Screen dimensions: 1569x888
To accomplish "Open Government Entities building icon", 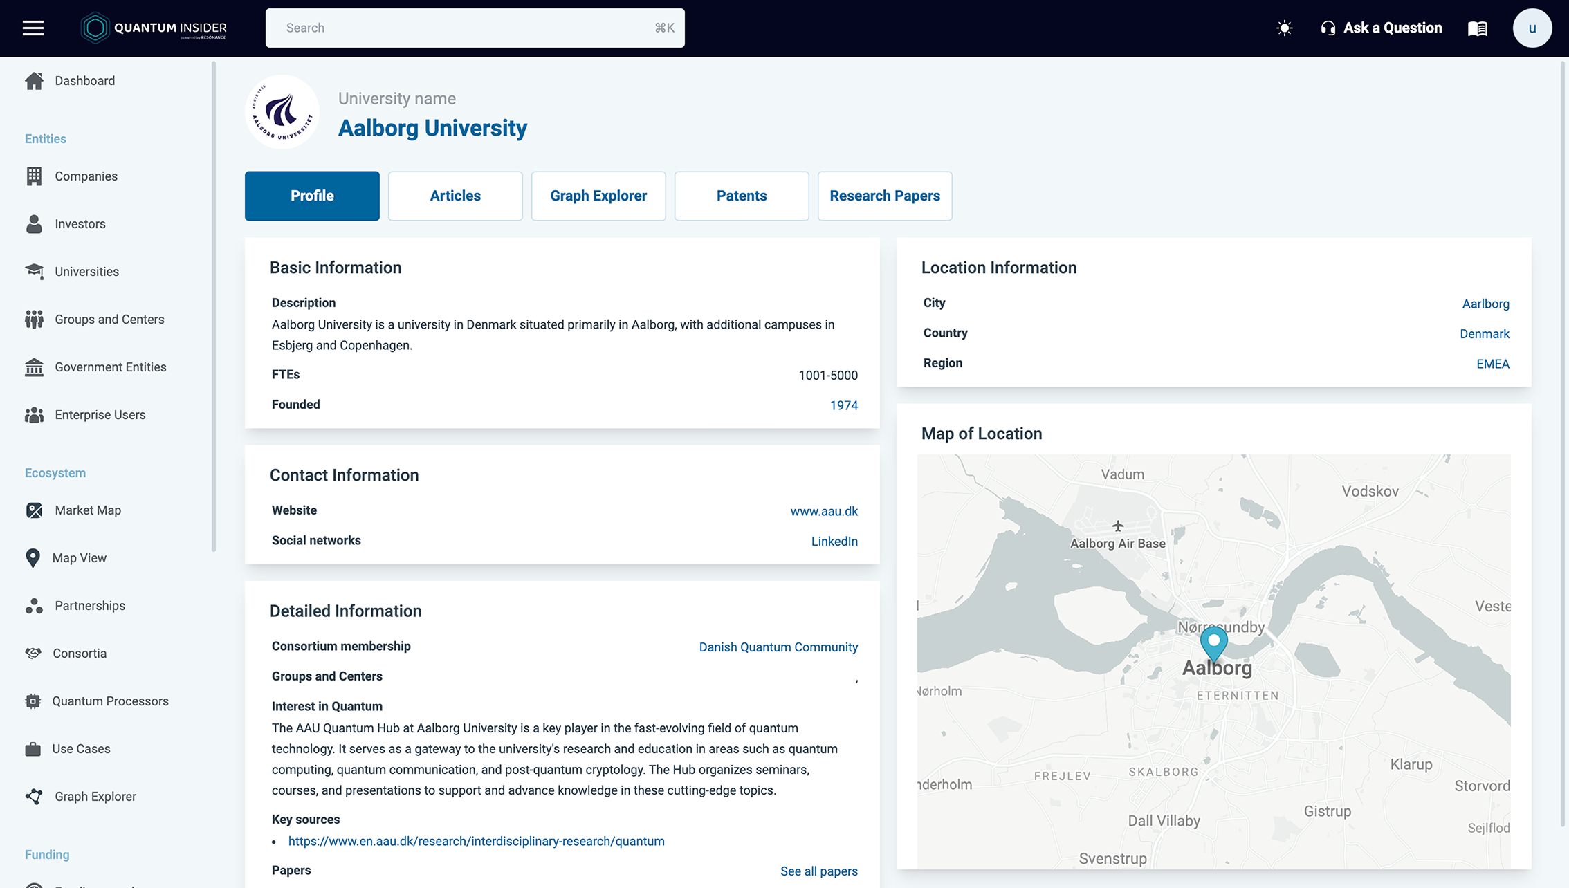I will (34, 367).
